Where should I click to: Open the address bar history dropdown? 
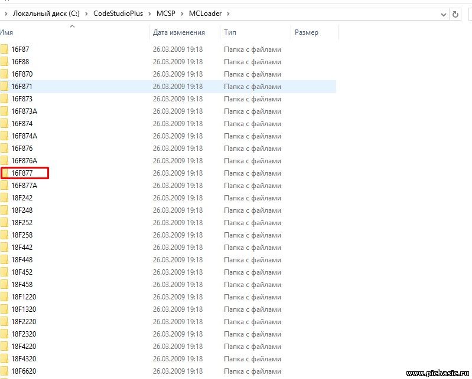444,14
